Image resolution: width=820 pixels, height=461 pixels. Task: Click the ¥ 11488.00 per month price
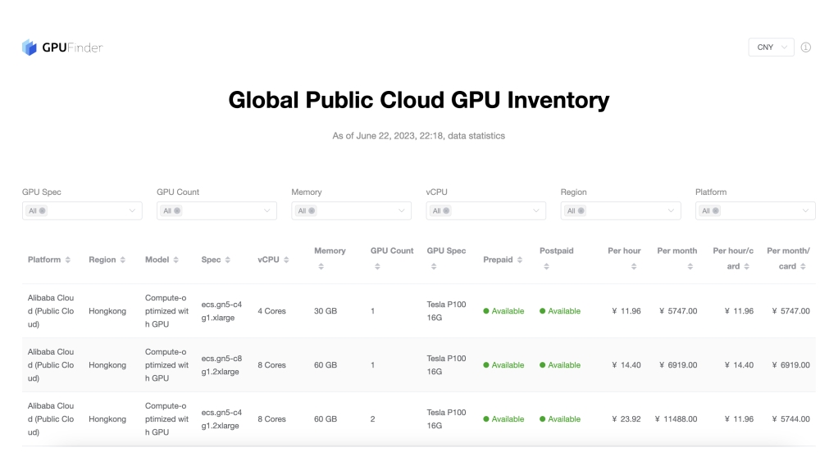point(676,419)
